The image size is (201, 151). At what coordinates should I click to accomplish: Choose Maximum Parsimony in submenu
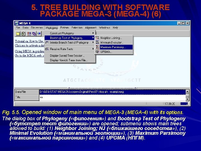click(114, 47)
